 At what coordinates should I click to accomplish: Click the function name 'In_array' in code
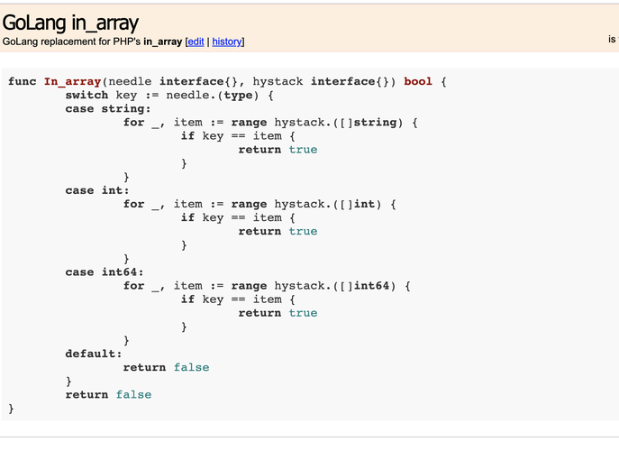click(x=73, y=81)
